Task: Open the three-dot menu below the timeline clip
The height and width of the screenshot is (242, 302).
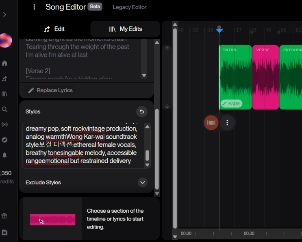Action: tap(227, 122)
